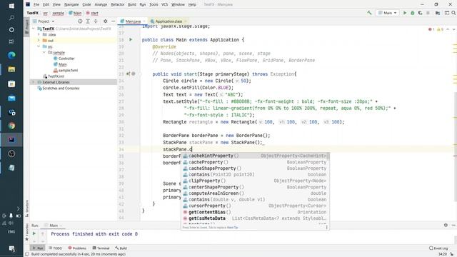
Task: Open the File menu
Action: tap(36, 4)
